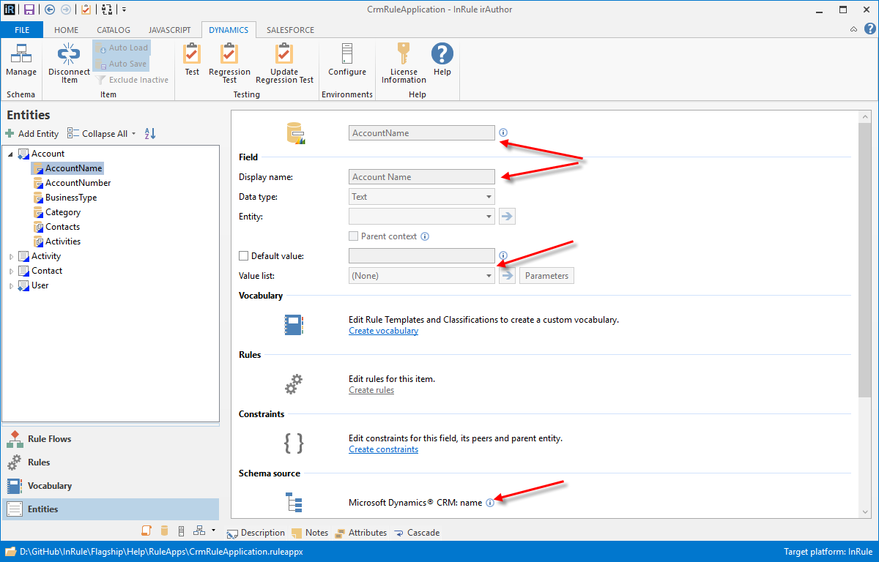Click the AccountName name input field
This screenshot has height=562, width=879.
pos(422,133)
